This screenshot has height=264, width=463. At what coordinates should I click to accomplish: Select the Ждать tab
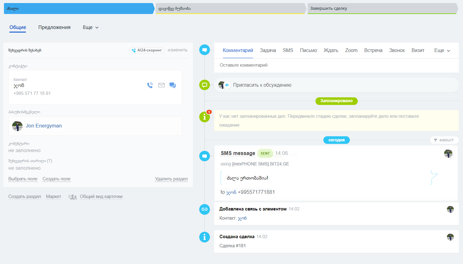pyautogui.click(x=331, y=50)
